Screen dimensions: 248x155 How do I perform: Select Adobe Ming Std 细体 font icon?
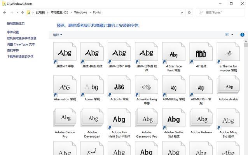[x=228, y=119]
